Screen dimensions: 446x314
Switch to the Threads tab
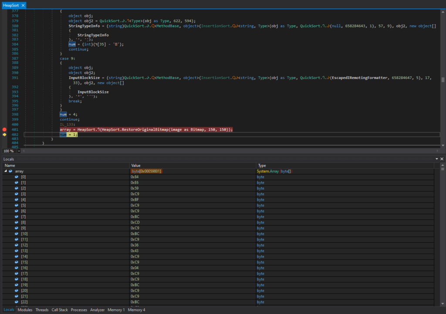click(x=42, y=310)
